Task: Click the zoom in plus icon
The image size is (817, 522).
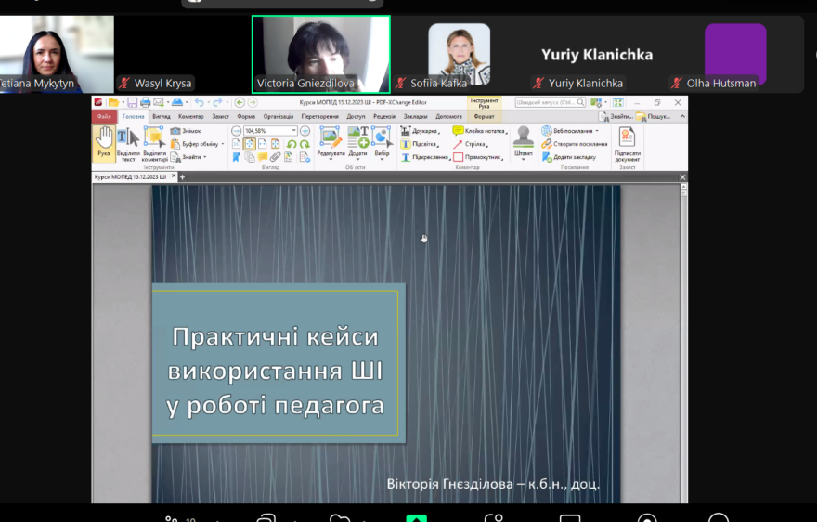Action: click(305, 131)
